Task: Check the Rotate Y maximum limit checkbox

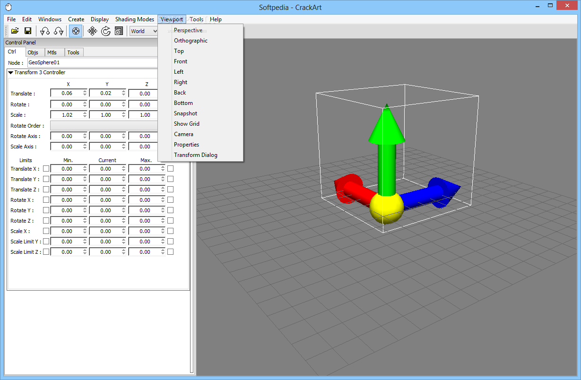Action: [170, 210]
